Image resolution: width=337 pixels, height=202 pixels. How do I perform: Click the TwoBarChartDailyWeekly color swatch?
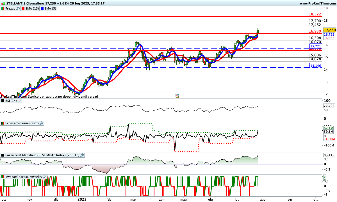[x=3, y=177]
